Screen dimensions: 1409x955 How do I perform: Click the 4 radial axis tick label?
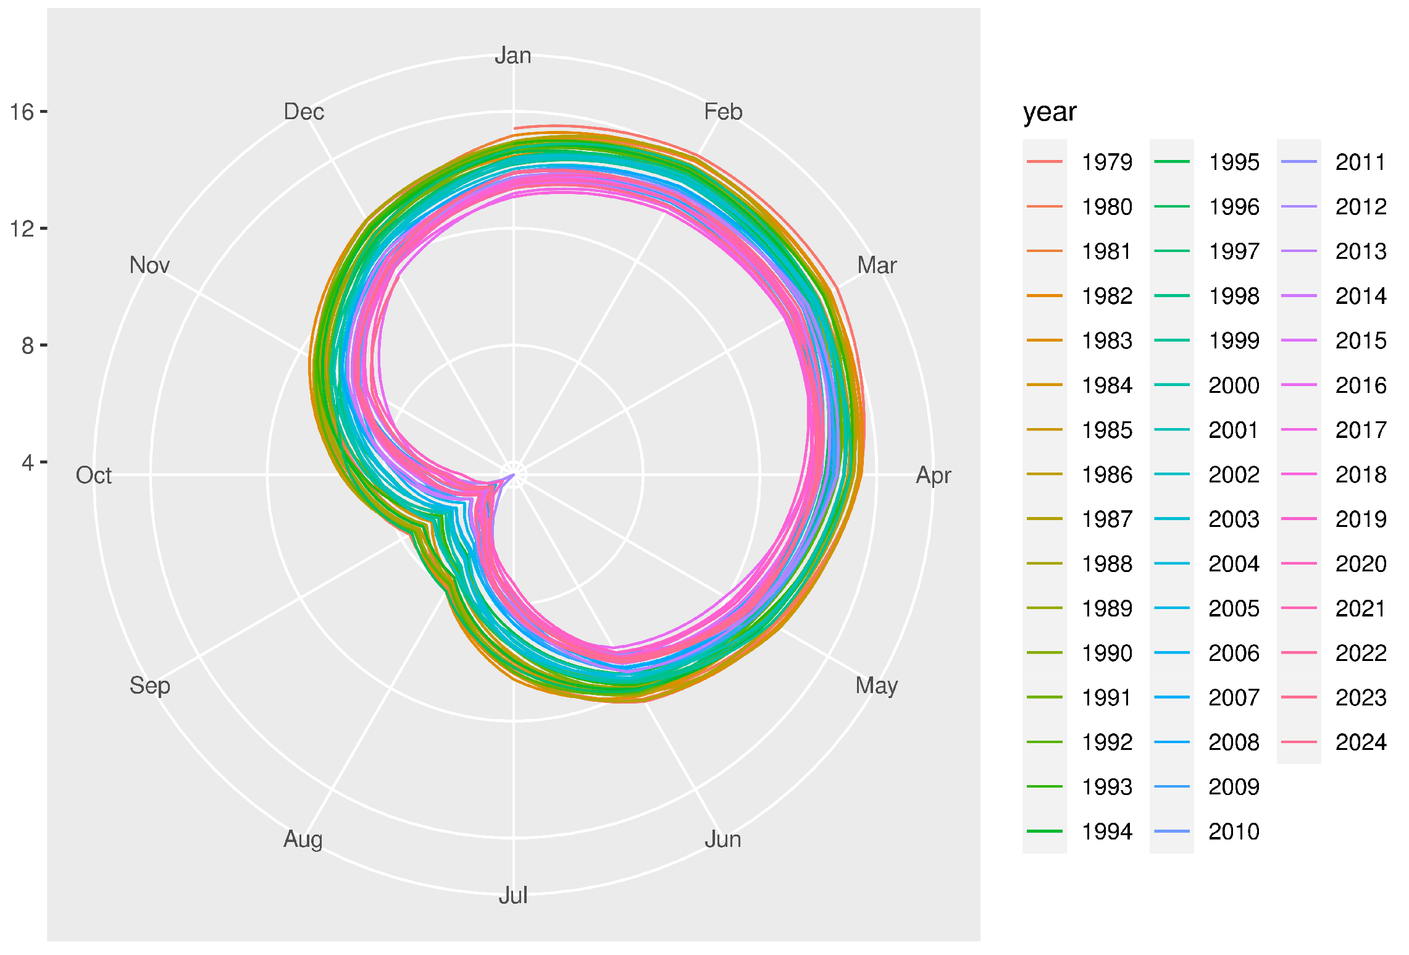[x=27, y=462]
